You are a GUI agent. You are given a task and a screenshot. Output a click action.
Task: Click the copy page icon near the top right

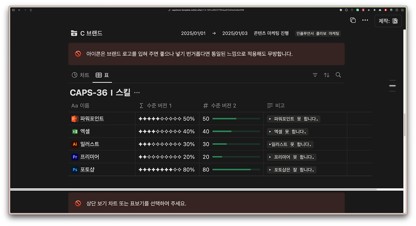tap(353, 20)
